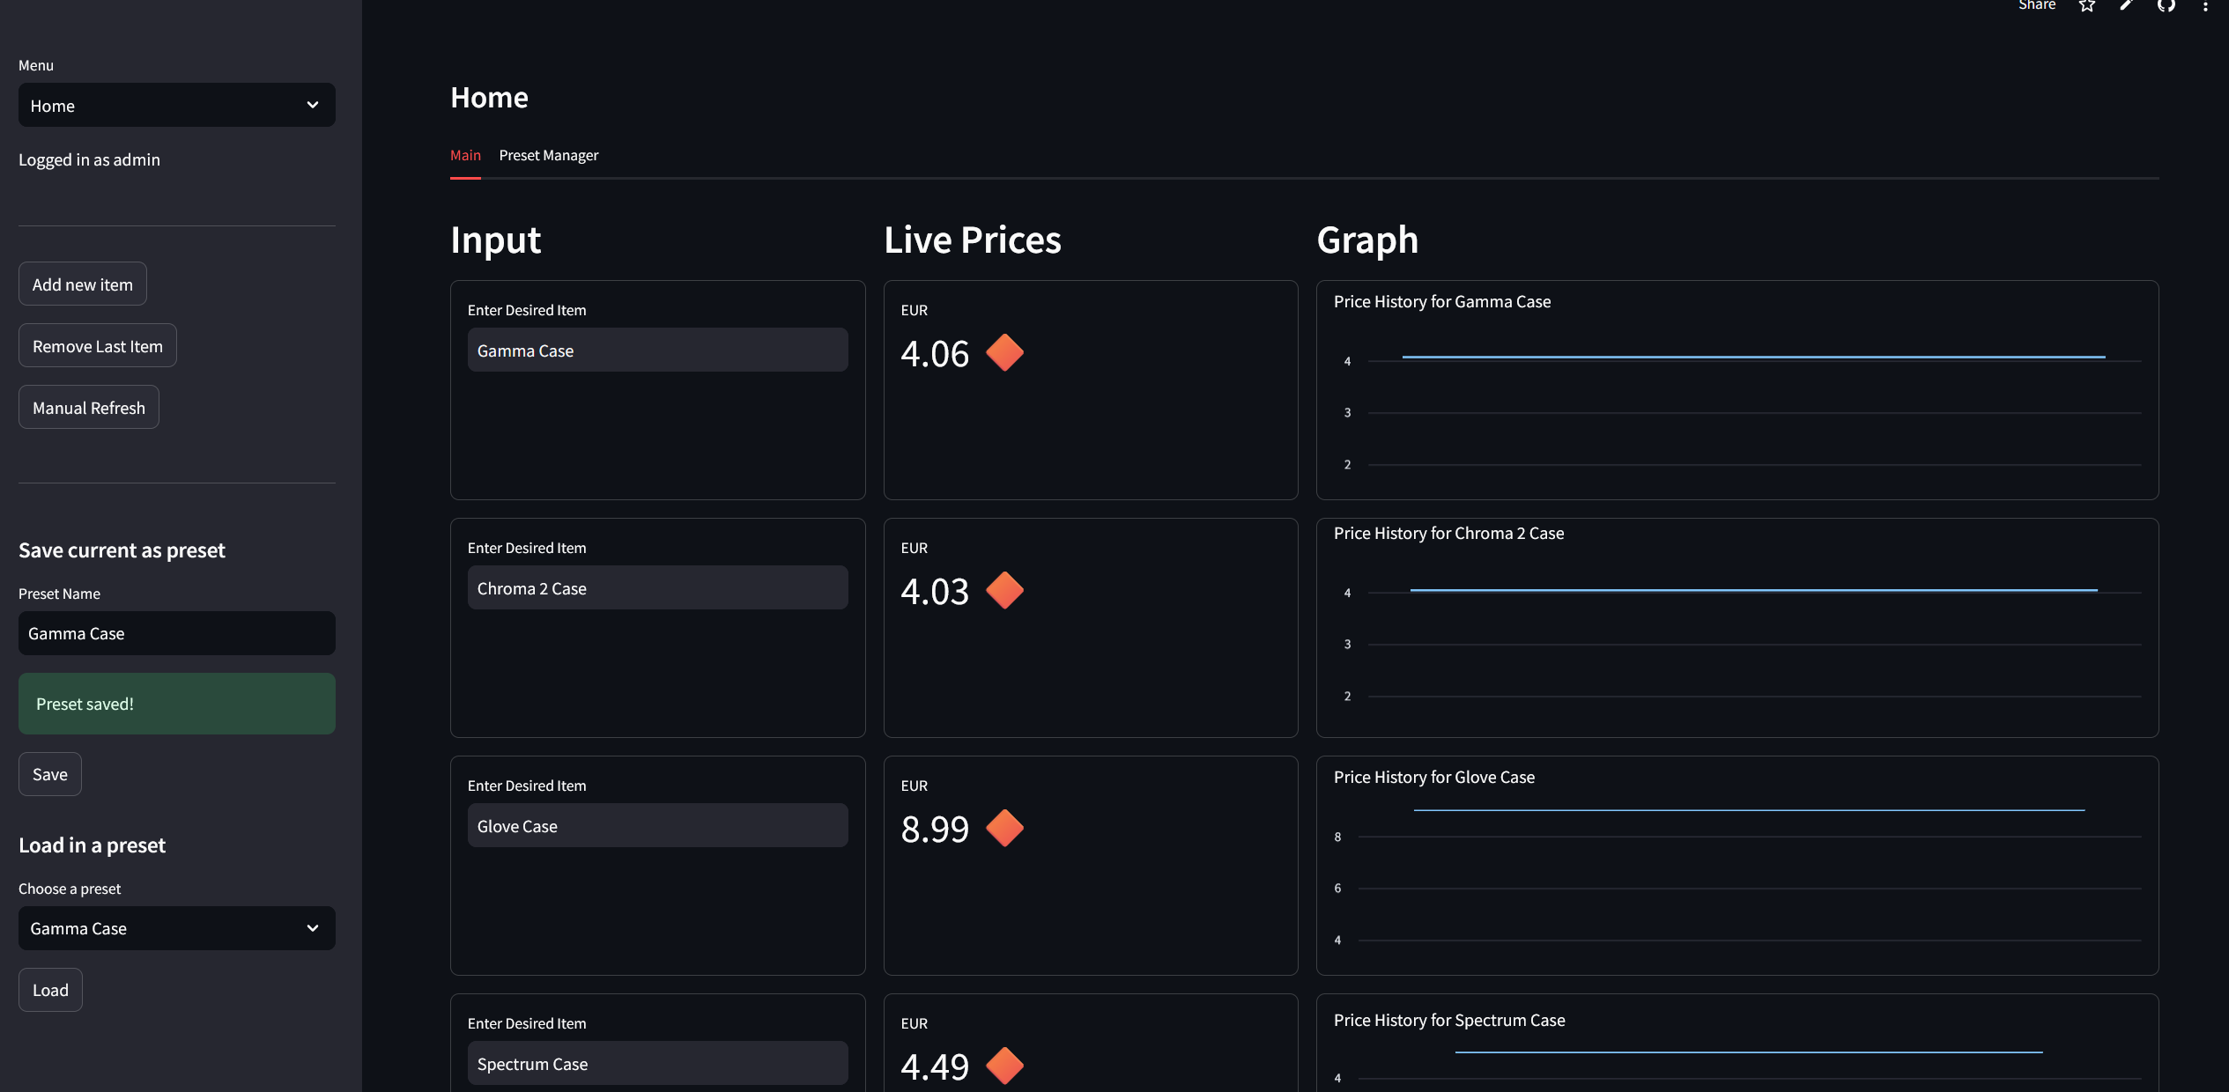Click the Gamma Case price diamond indicator

(x=1004, y=353)
